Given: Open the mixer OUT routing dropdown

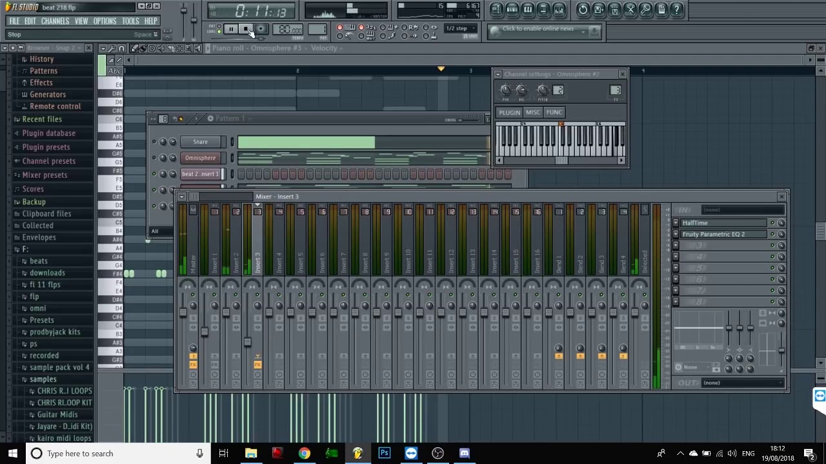Looking at the screenshot, I should (742, 383).
